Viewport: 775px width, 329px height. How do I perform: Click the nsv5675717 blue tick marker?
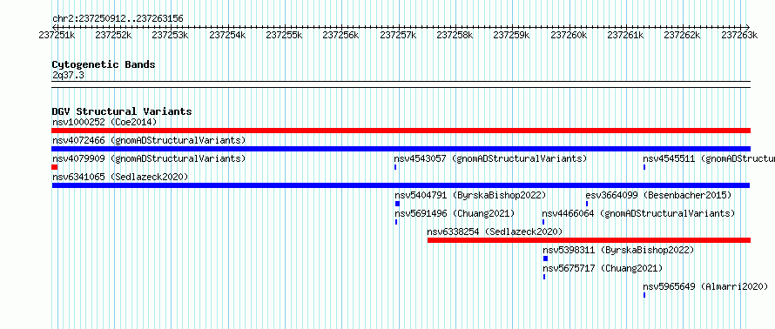pos(544,277)
